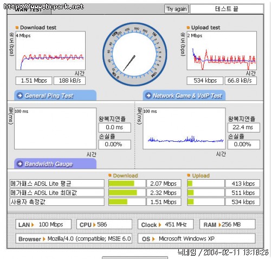Screen dimensions: 271x259
Task: Click the General Ping Test empty graph
Action: pos(55,129)
